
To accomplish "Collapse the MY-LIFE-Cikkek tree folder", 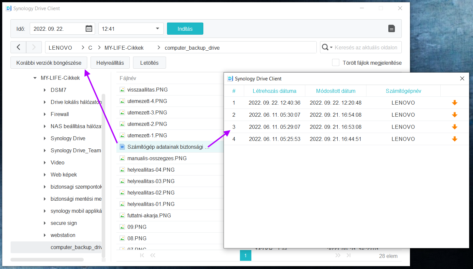I will (x=35, y=78).
